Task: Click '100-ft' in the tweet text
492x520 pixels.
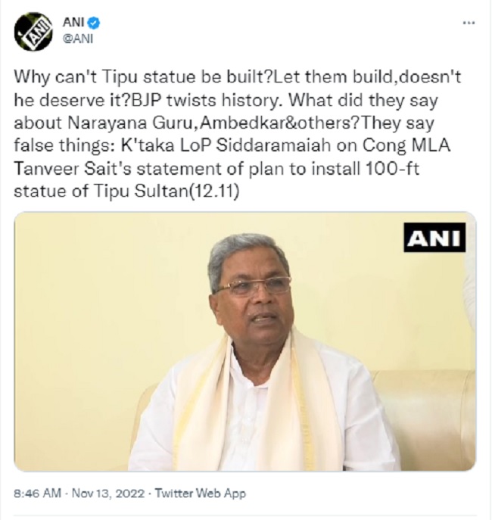Action: [393, 169]
